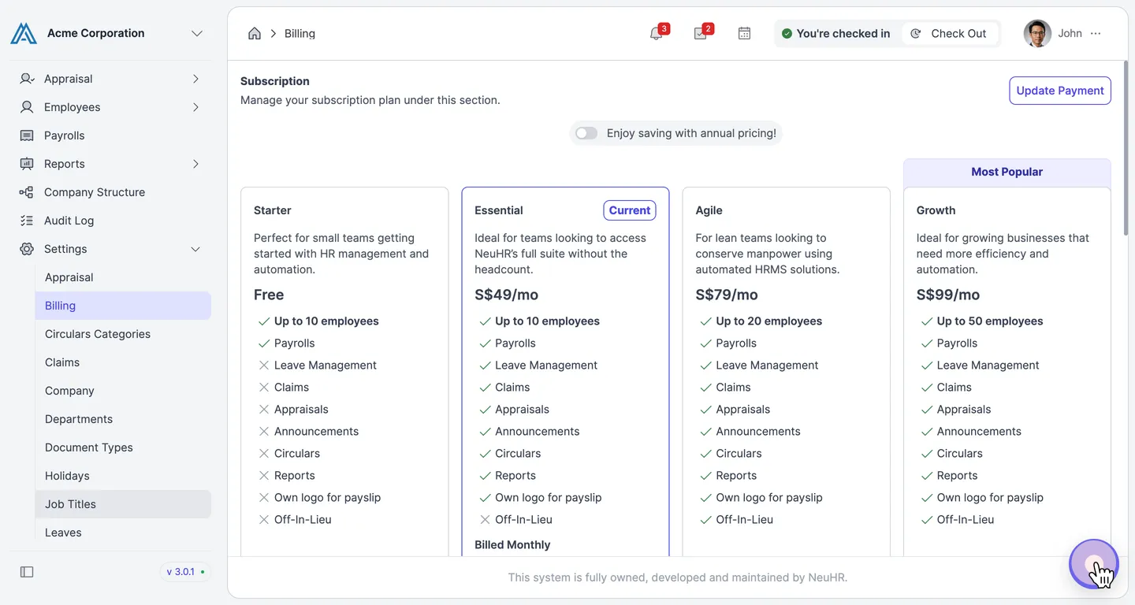Open Leaves settings
This screenshot has height=605, width=1135.
123,533
